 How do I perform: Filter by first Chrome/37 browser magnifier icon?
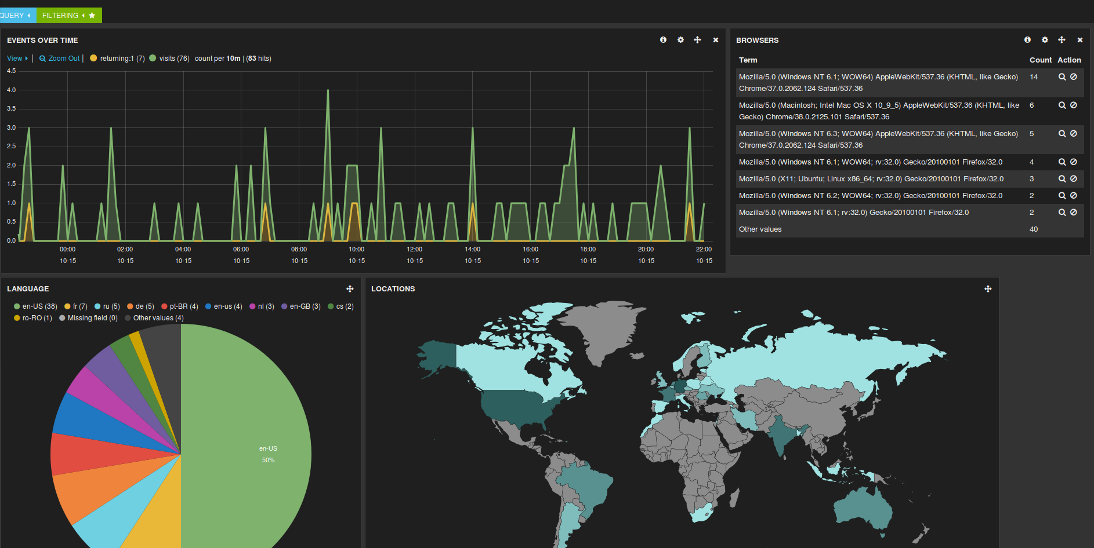point(1062,77)
